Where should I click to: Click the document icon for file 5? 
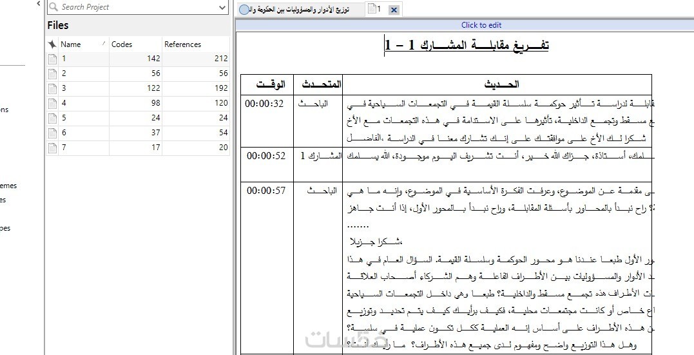pyautogui.click(x=52, y=118)
